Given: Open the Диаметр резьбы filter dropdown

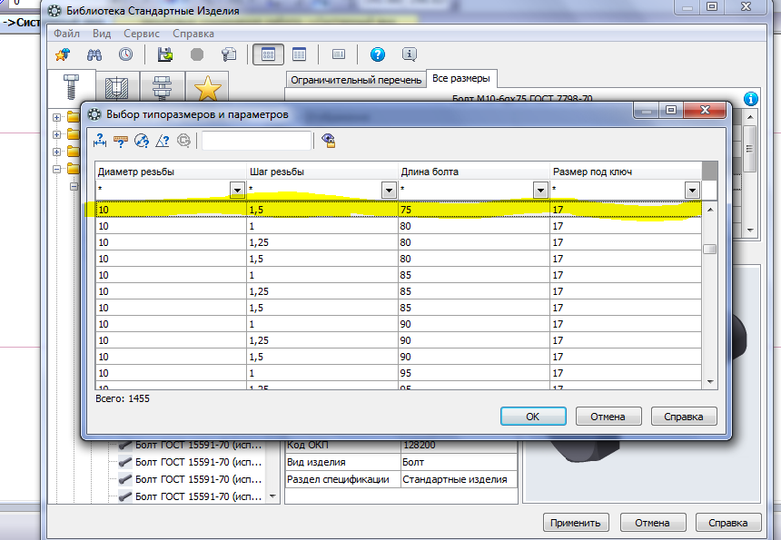Looking at the screenshot, I should coord(237,190).
